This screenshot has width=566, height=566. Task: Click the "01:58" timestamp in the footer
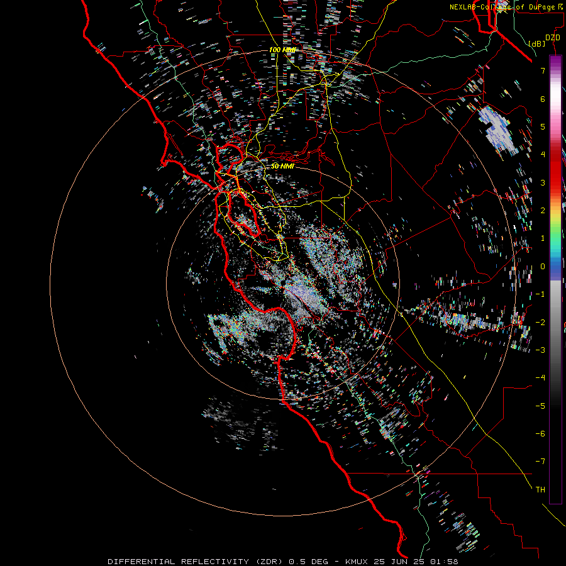coord(444,562)
